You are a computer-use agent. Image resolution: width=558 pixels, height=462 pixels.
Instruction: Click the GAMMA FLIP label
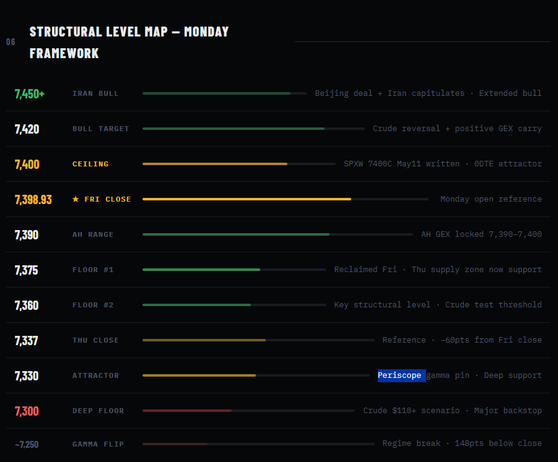click(x=98, y=444)
